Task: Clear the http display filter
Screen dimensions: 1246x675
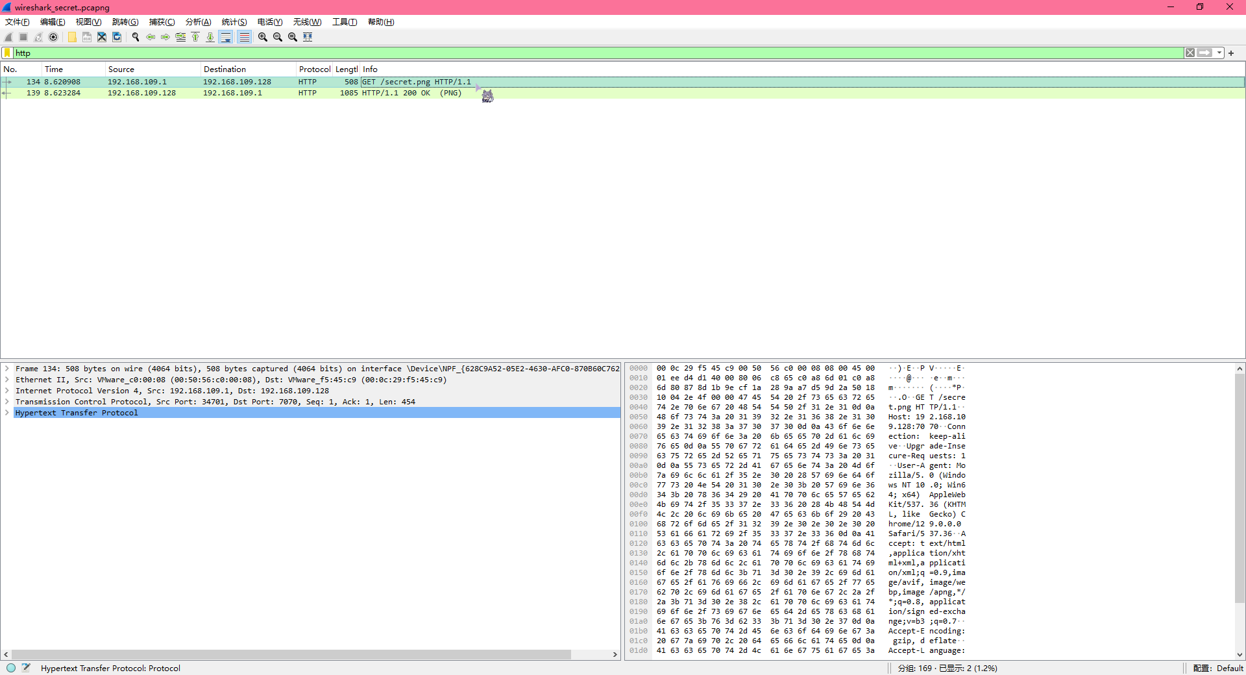Action: (x=1190, y=53)
